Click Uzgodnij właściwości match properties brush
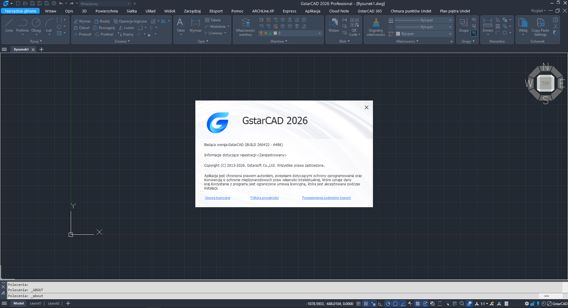 click(x=376, y=27)
